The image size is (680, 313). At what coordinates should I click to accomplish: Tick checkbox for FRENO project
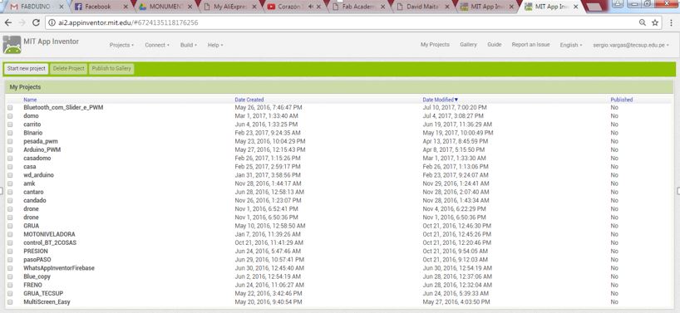point(10,285)
